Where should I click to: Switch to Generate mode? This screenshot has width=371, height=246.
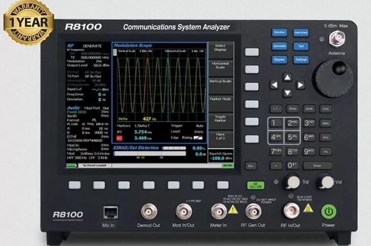pyautogui.click(x=279, y=46)
